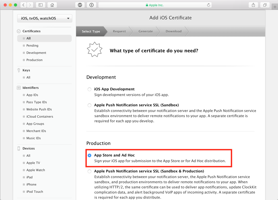The width and height of the screenshot is (278, 200).
Task: Open All under Devices
Action: 28,156
